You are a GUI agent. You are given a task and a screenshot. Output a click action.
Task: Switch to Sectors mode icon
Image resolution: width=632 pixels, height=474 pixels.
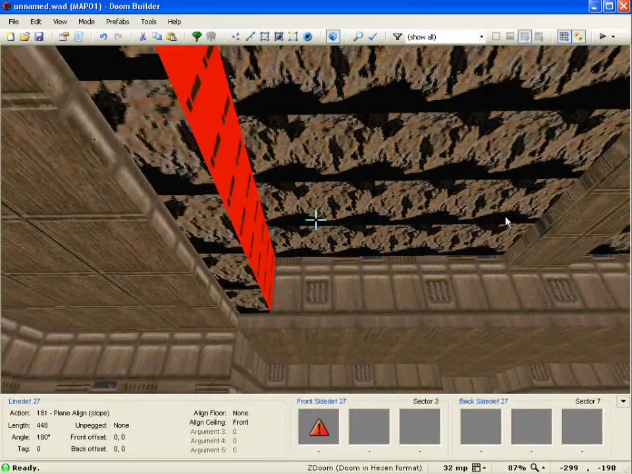265,37
